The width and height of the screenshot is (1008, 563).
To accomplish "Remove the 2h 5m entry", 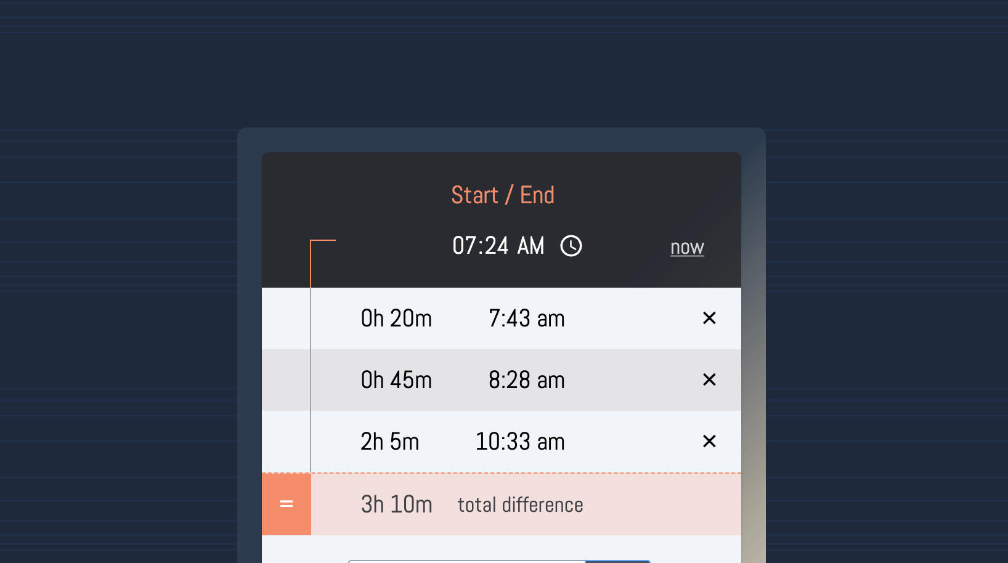I will click(x=709, y=442).
